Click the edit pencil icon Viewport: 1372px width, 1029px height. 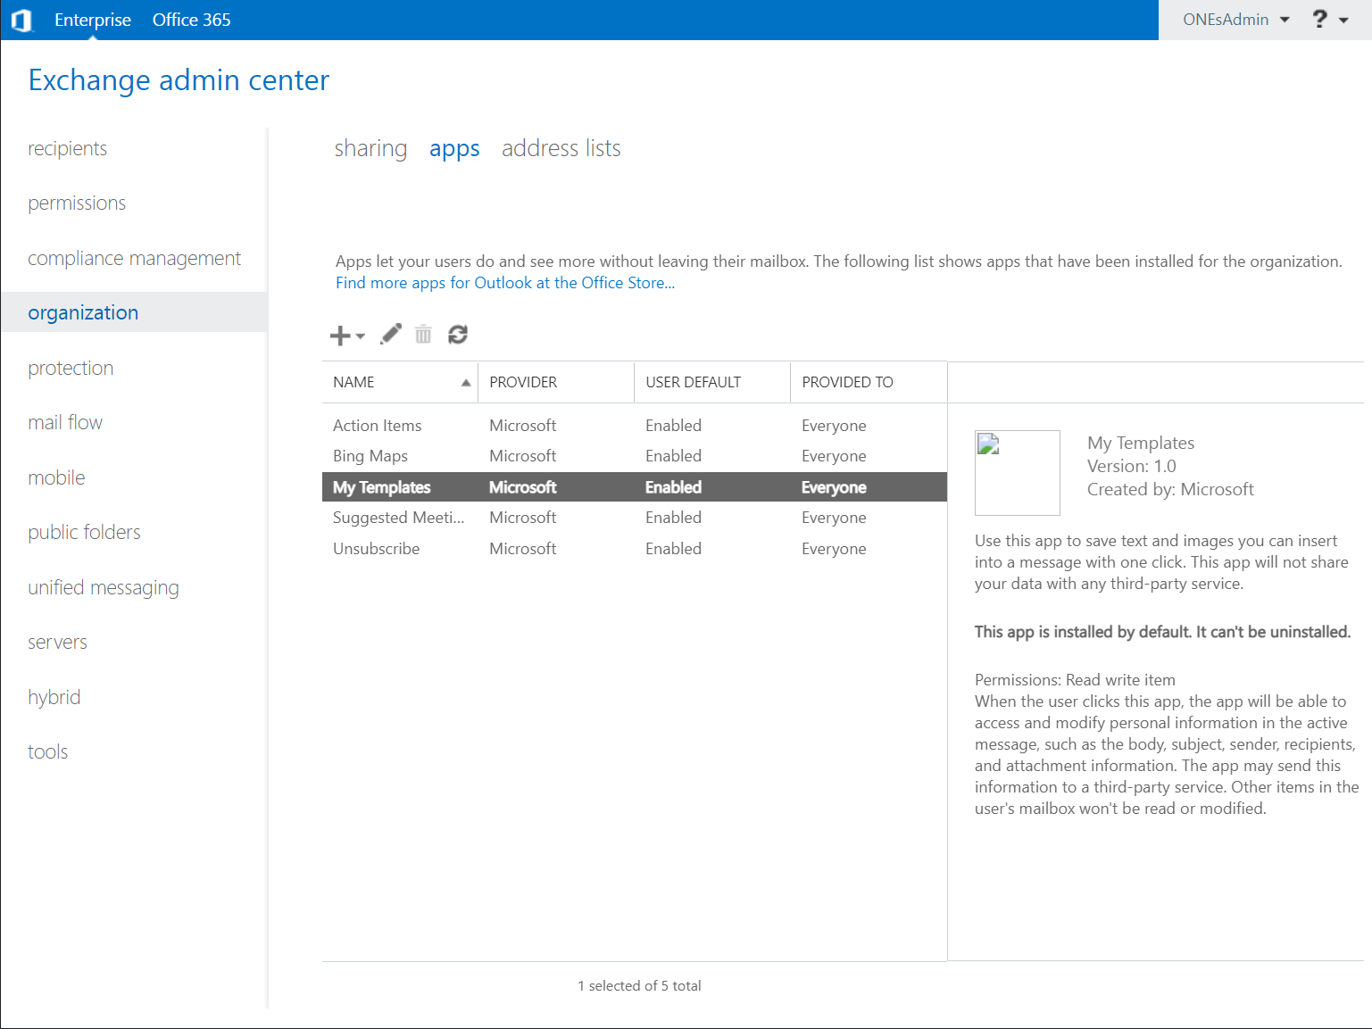tap(391, 335)
